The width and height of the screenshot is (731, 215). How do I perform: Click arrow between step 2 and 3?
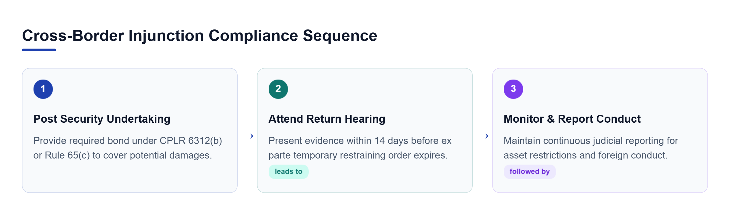pos(482,136)
